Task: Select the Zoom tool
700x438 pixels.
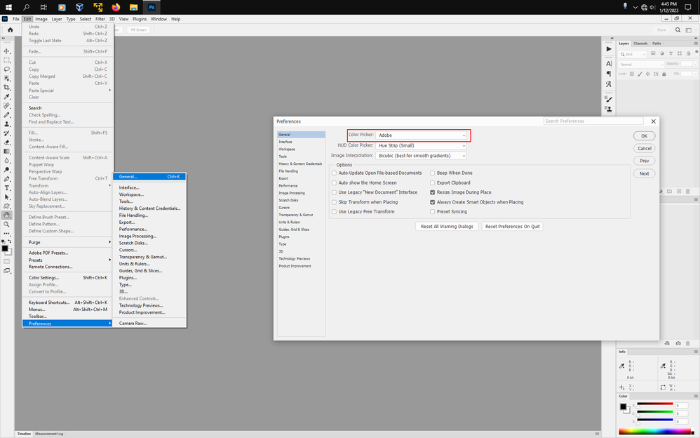Action: click(7, 225)
